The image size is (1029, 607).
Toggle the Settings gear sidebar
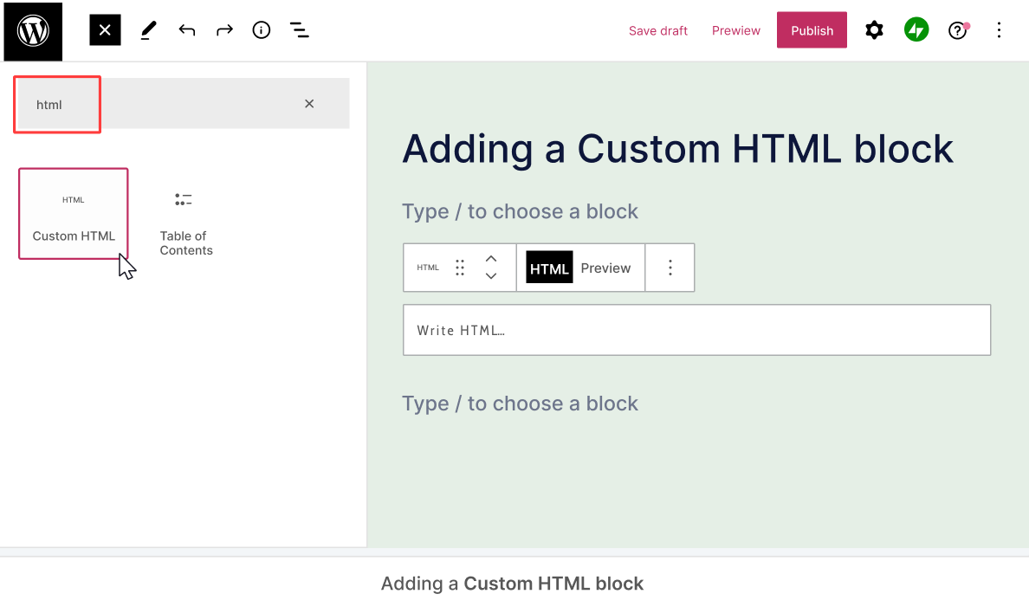[x=874, y=30]
